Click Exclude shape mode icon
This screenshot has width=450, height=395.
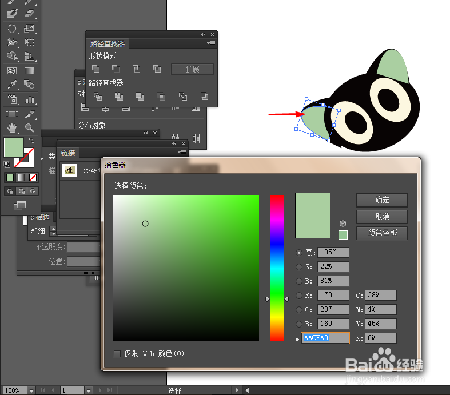(157, 69)
